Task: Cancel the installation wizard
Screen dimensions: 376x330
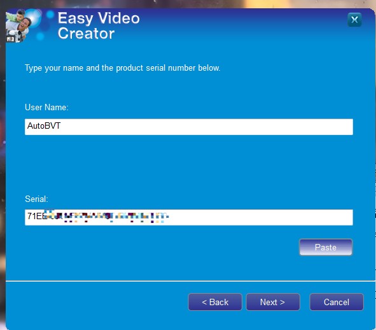Action: click(337, 302)
